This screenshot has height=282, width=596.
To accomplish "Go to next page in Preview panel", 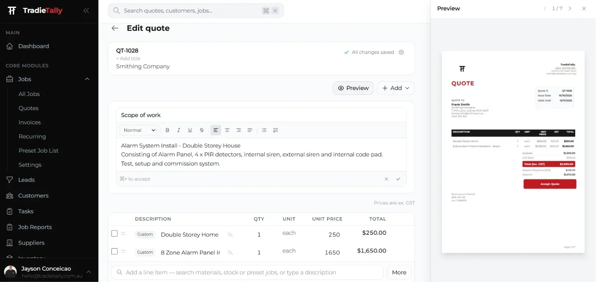I will point(570,9).
